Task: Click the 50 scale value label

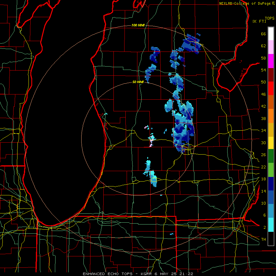Action: [263, 82]
